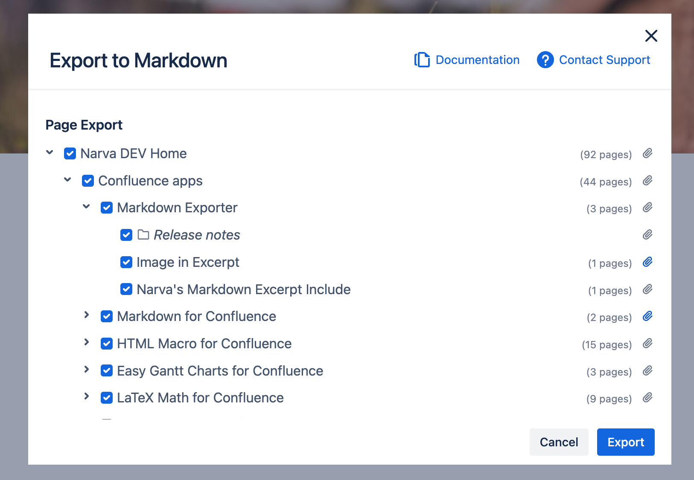
Task: Collapse the Markdown Exporter section
Action: point(87,207)
